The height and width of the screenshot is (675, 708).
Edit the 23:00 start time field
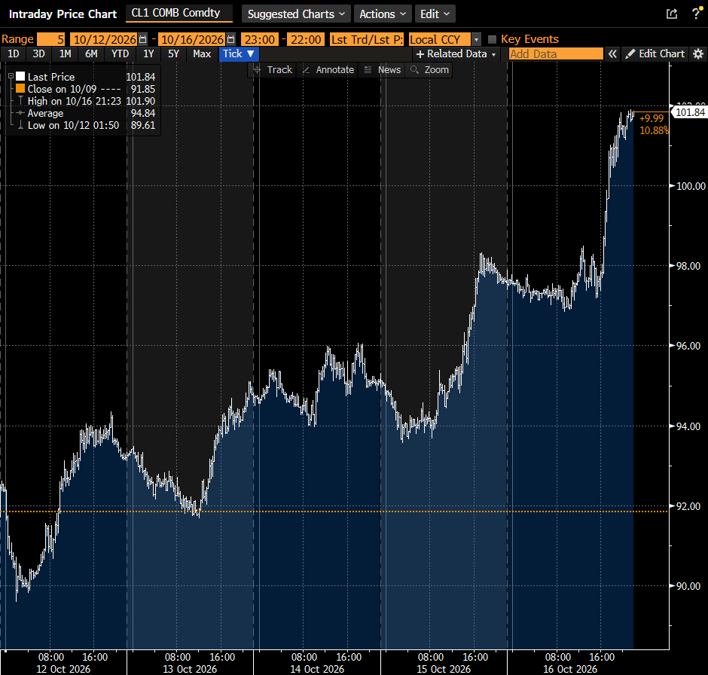tap(260, 39)
